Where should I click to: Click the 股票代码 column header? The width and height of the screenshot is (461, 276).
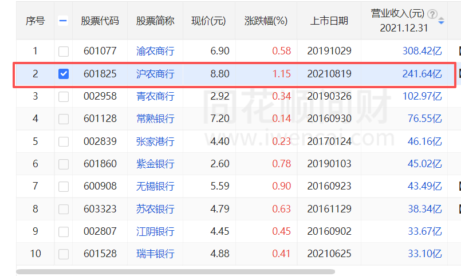coord(100,21)
